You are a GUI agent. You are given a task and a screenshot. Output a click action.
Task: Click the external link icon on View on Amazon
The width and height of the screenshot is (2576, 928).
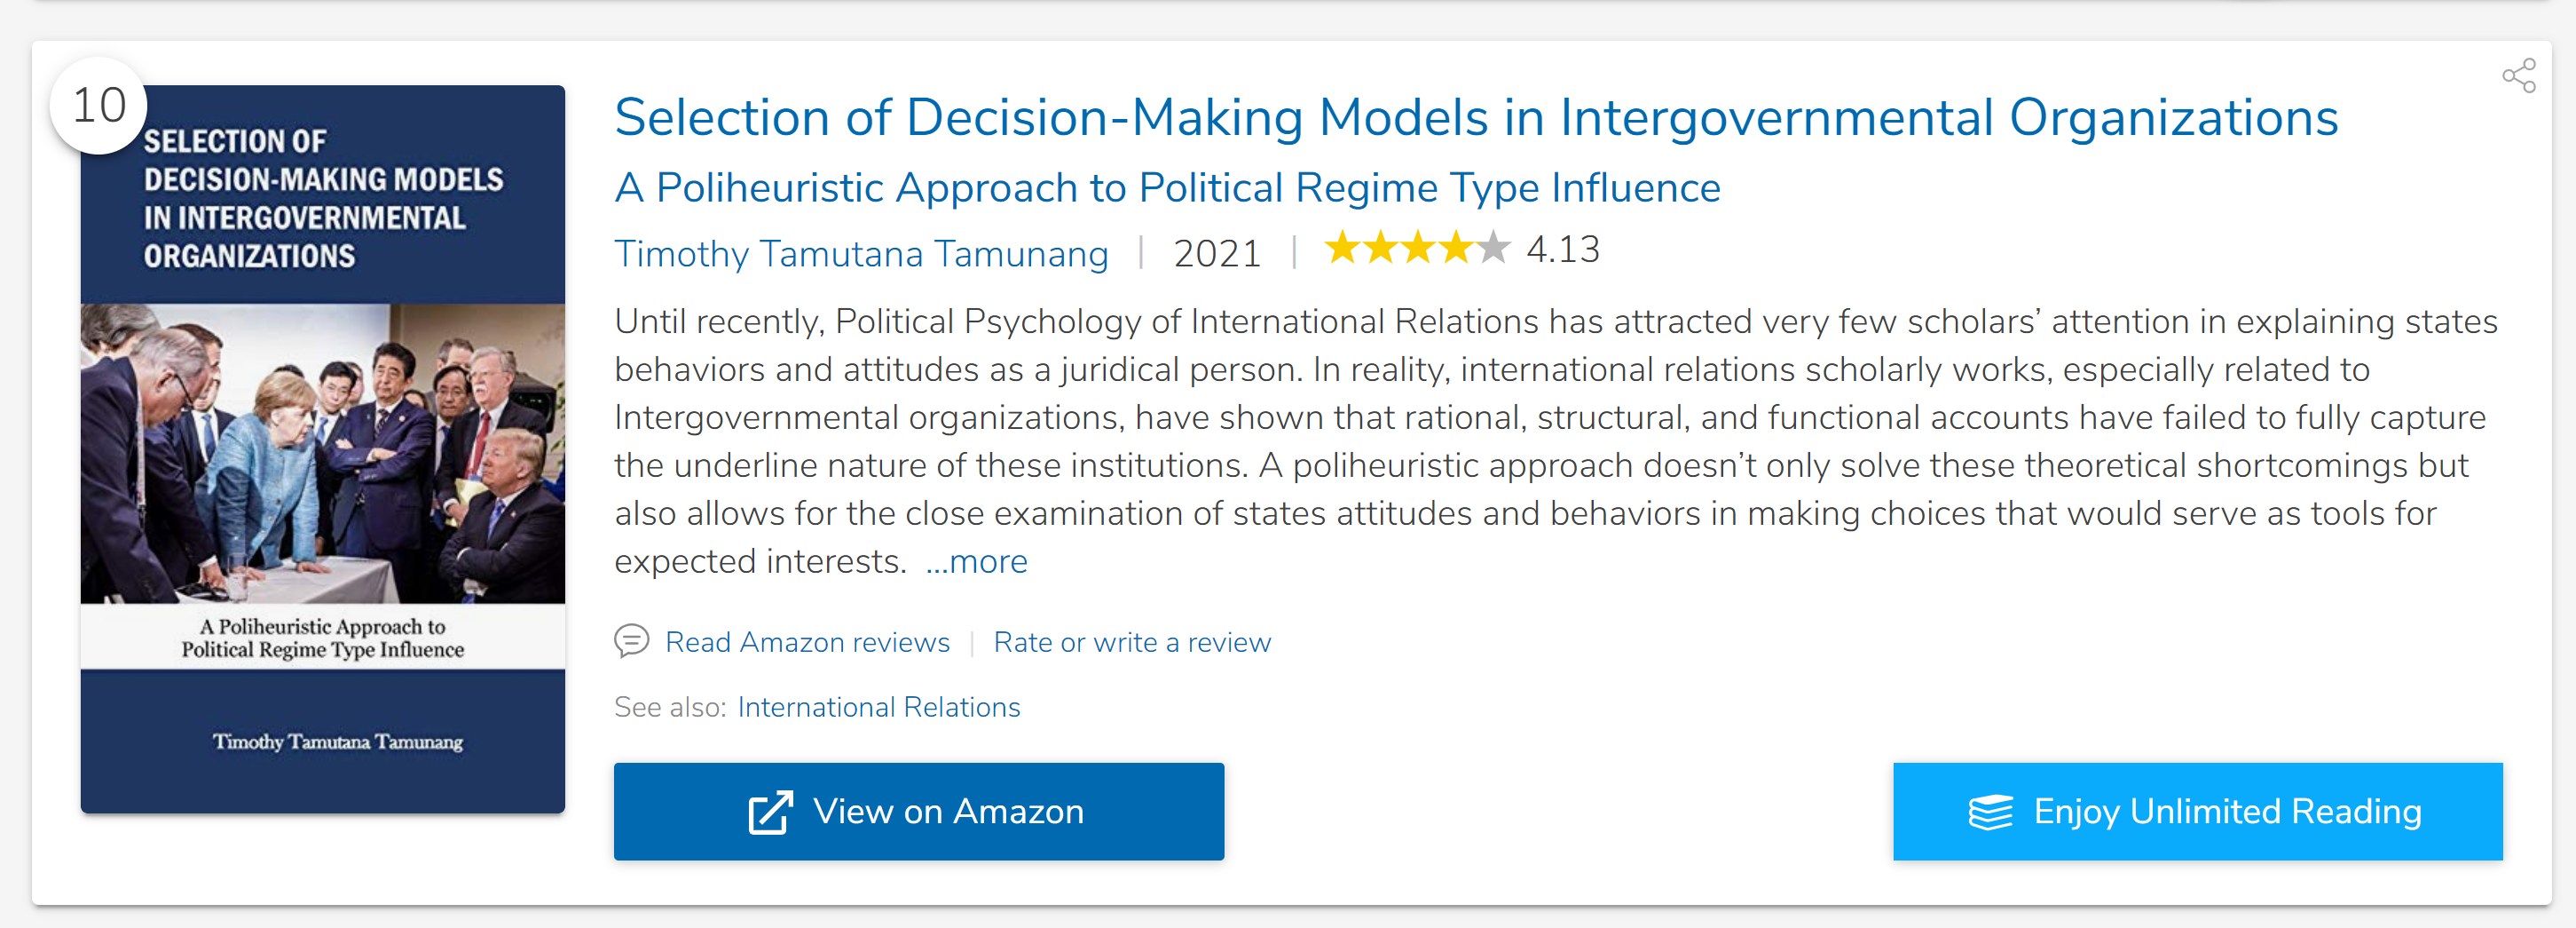[770, 812]
